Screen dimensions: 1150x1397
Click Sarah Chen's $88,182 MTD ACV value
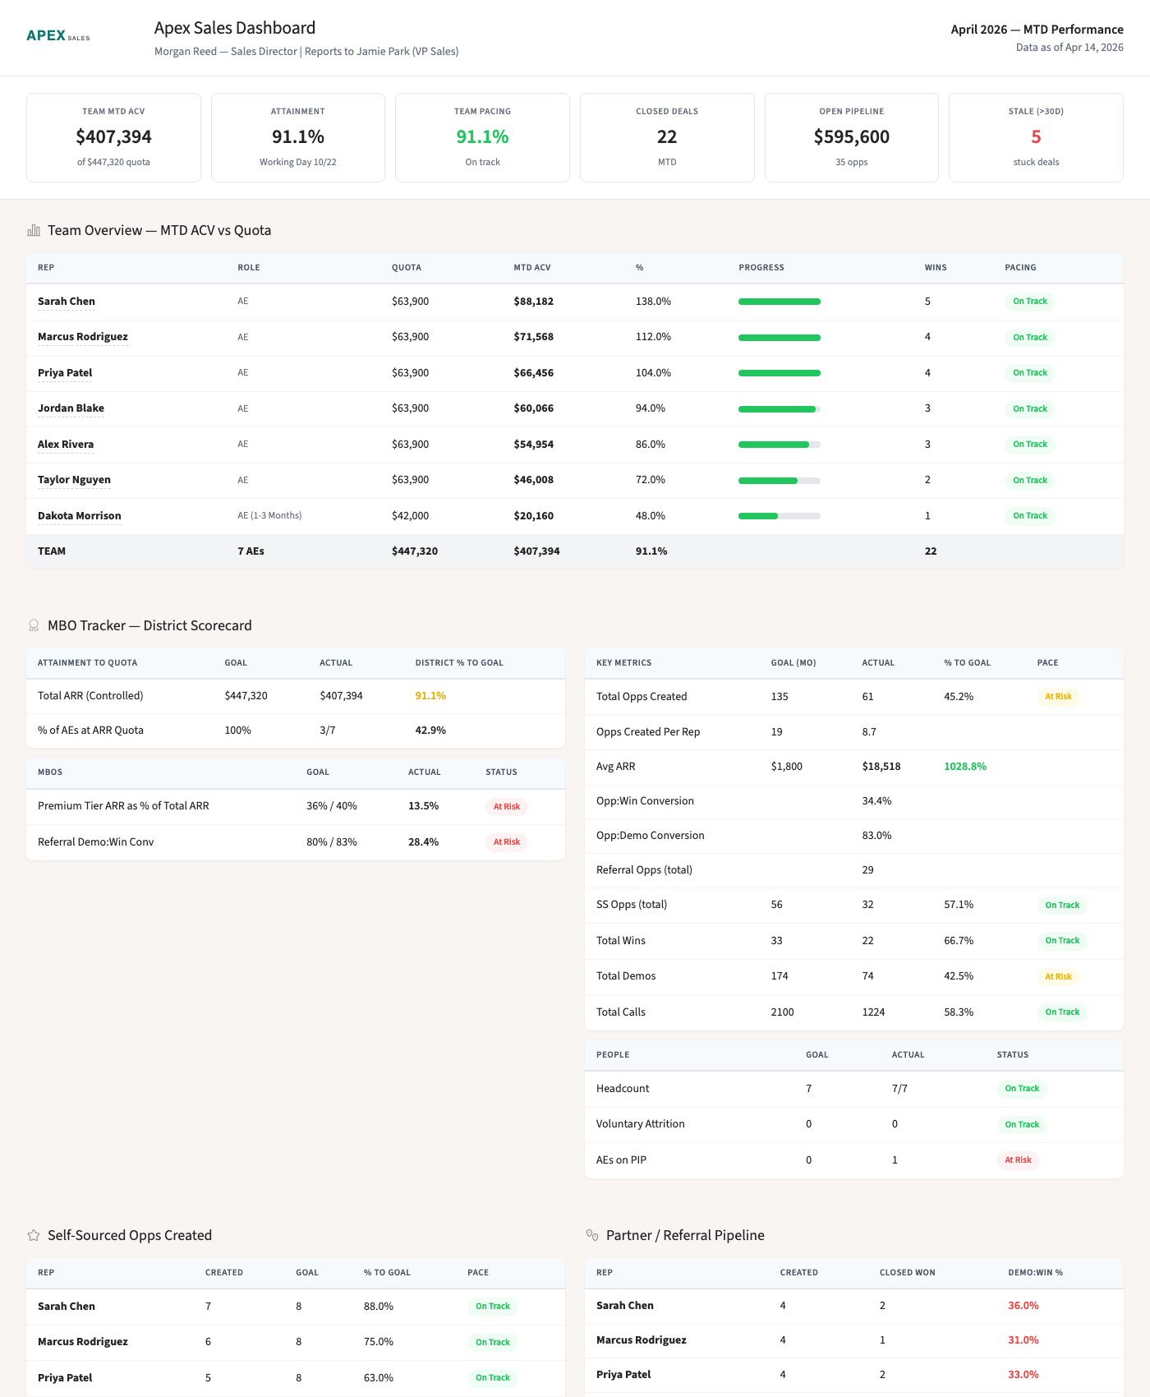coord(534,302)
